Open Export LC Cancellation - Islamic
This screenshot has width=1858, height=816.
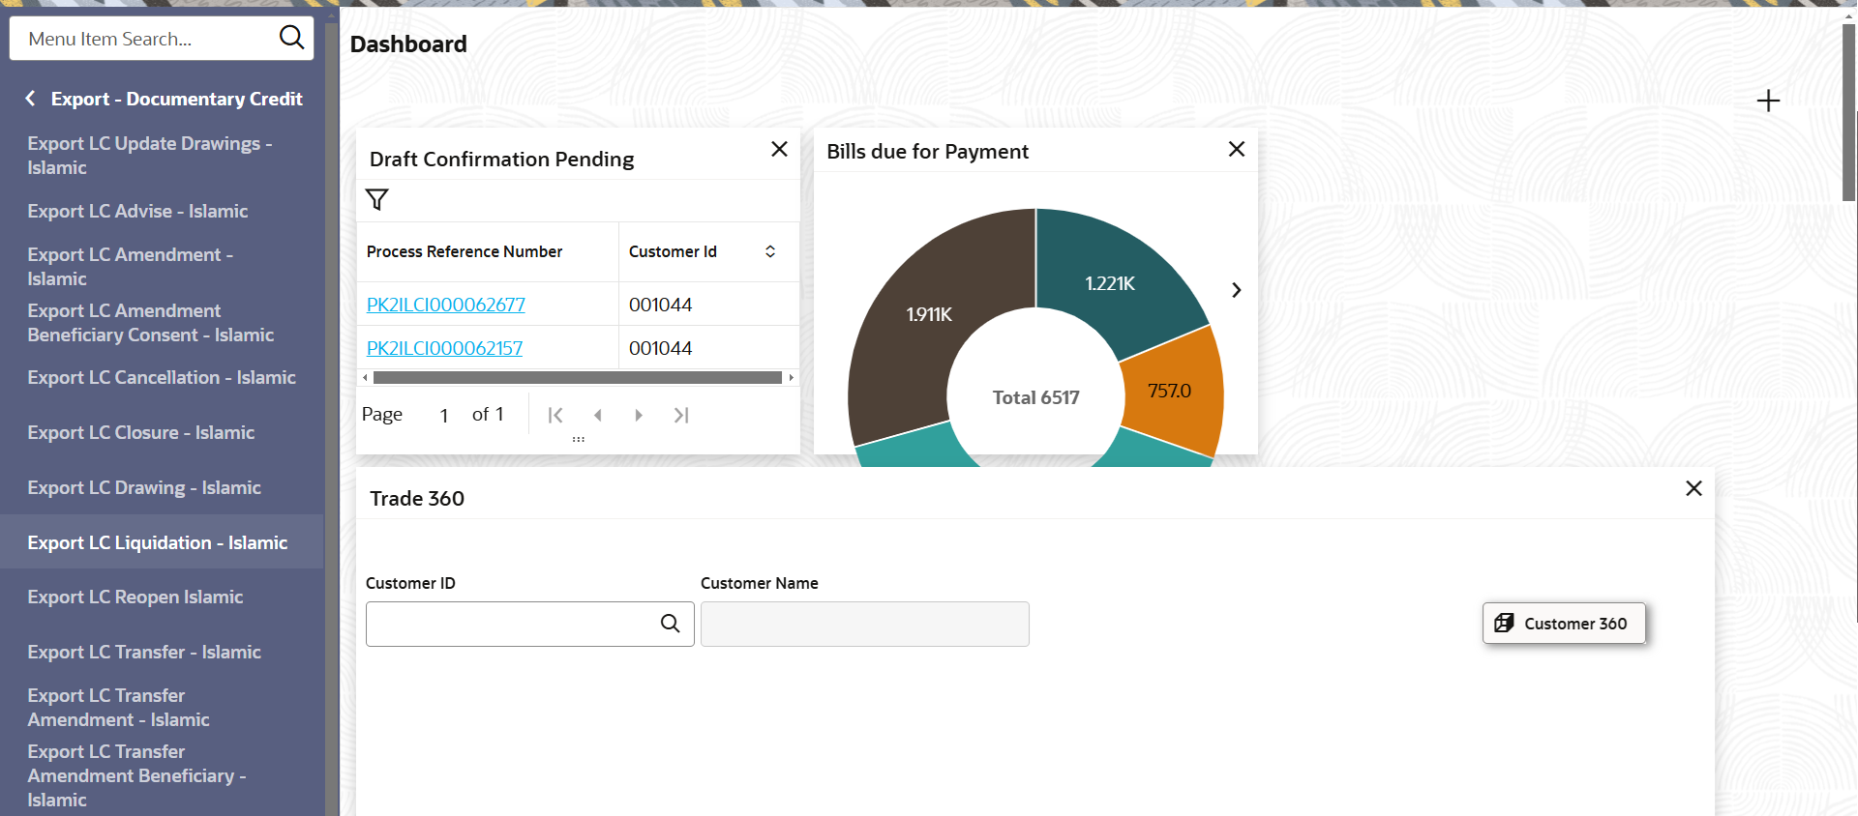click(x=162, y=377)
